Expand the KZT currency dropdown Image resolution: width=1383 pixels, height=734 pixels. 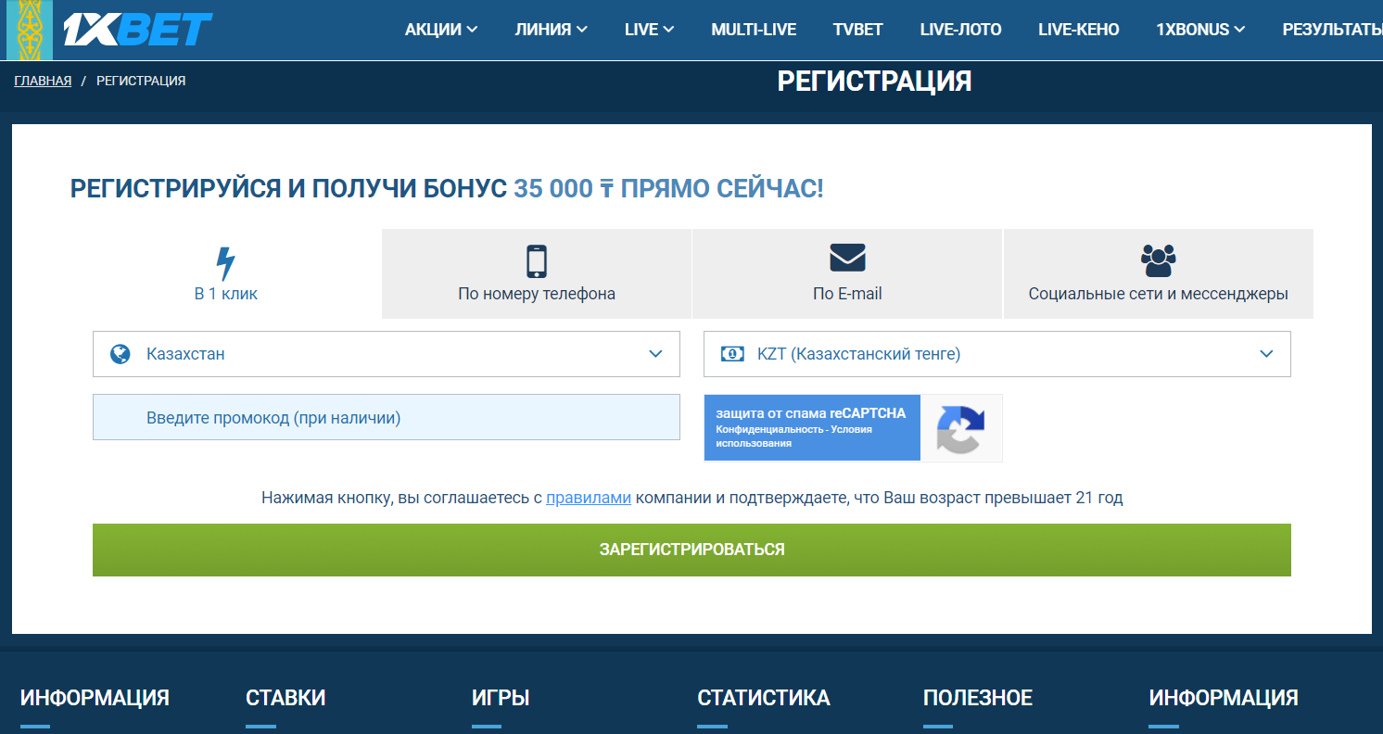point(996,354)
